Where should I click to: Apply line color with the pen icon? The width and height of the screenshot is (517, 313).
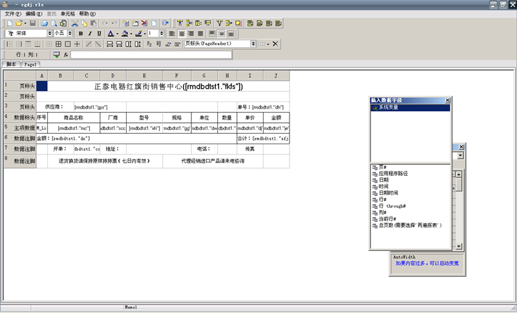coord(138,34)
